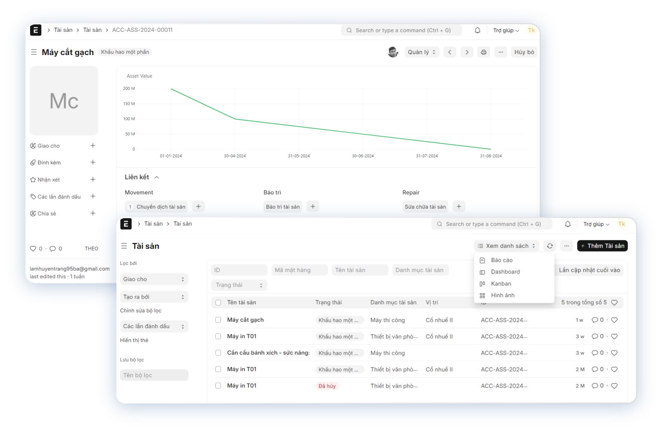
Task: Click ID filter field
Action: pos(239,270)
